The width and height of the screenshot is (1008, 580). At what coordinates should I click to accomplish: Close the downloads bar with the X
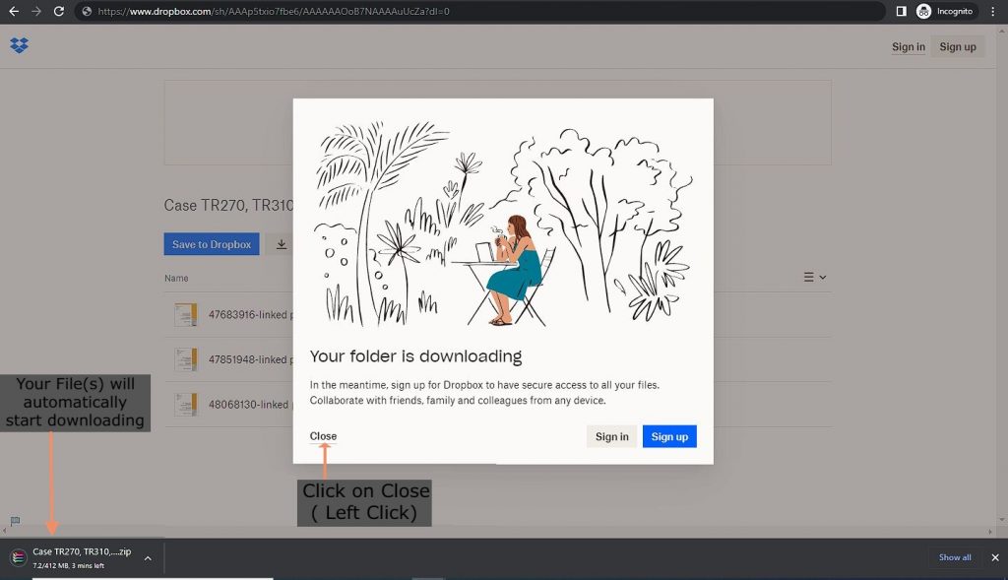point(994,557)
